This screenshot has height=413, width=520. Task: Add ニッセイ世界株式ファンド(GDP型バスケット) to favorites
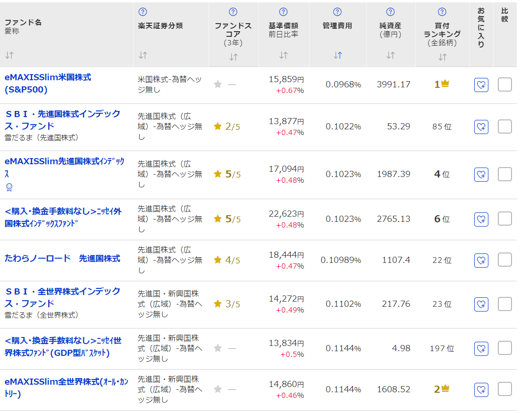(x=481, y=349)
